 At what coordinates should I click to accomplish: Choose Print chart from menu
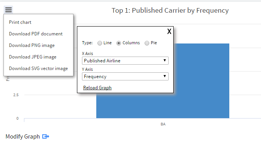coord(20,22)
